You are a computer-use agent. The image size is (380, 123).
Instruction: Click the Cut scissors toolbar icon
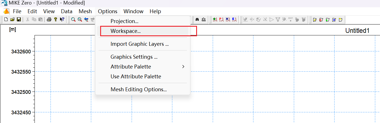(28, 19)
